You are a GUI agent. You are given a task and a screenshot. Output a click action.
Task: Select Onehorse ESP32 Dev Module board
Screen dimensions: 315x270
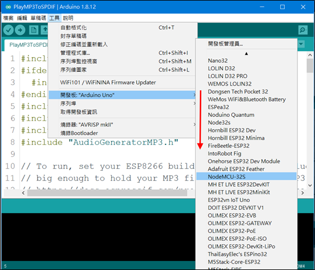[x=247, y=162]
